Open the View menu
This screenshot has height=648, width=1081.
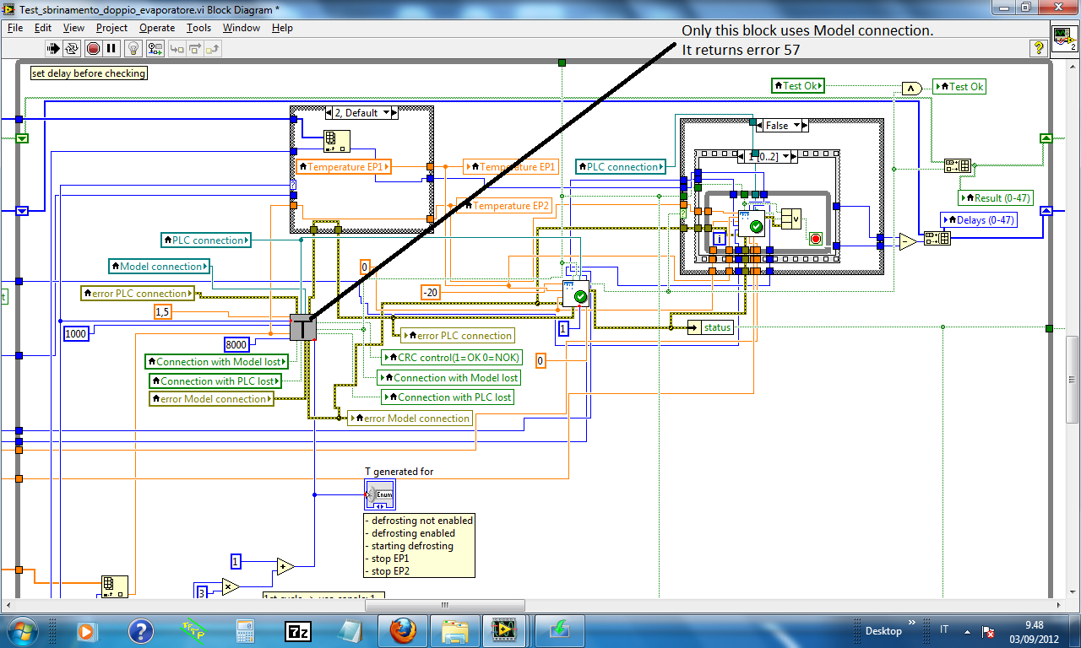[x=73, y=28]
